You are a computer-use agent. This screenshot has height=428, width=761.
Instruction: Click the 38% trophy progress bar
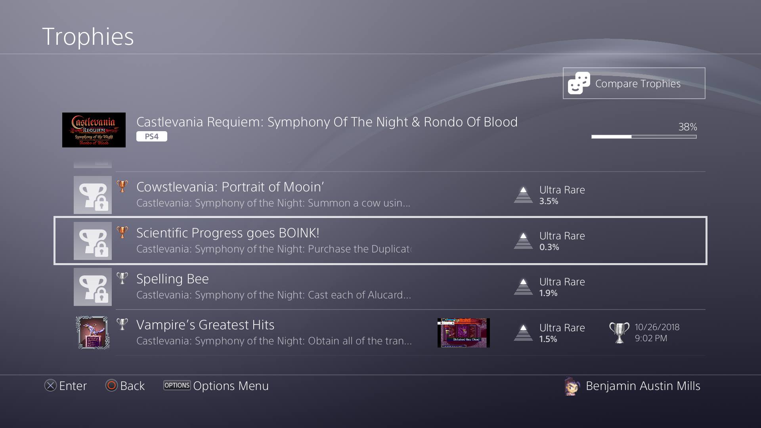pyautogui.click(x=644, y=137)
